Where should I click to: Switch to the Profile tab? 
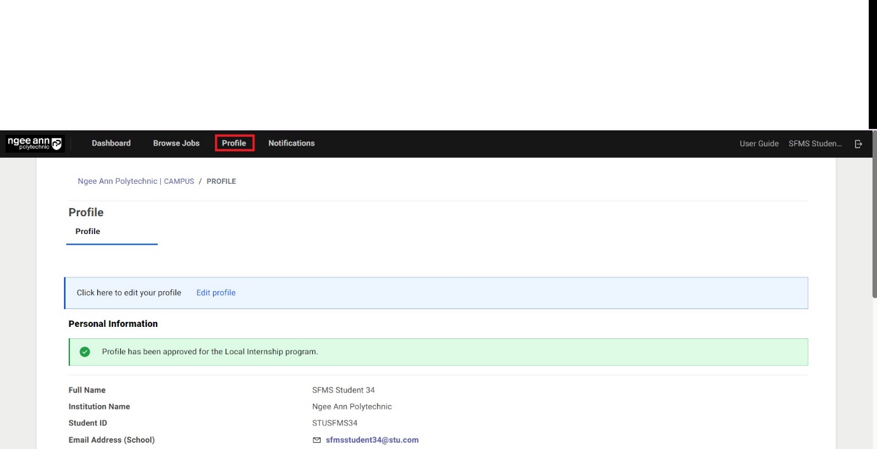tap(87, 231)
